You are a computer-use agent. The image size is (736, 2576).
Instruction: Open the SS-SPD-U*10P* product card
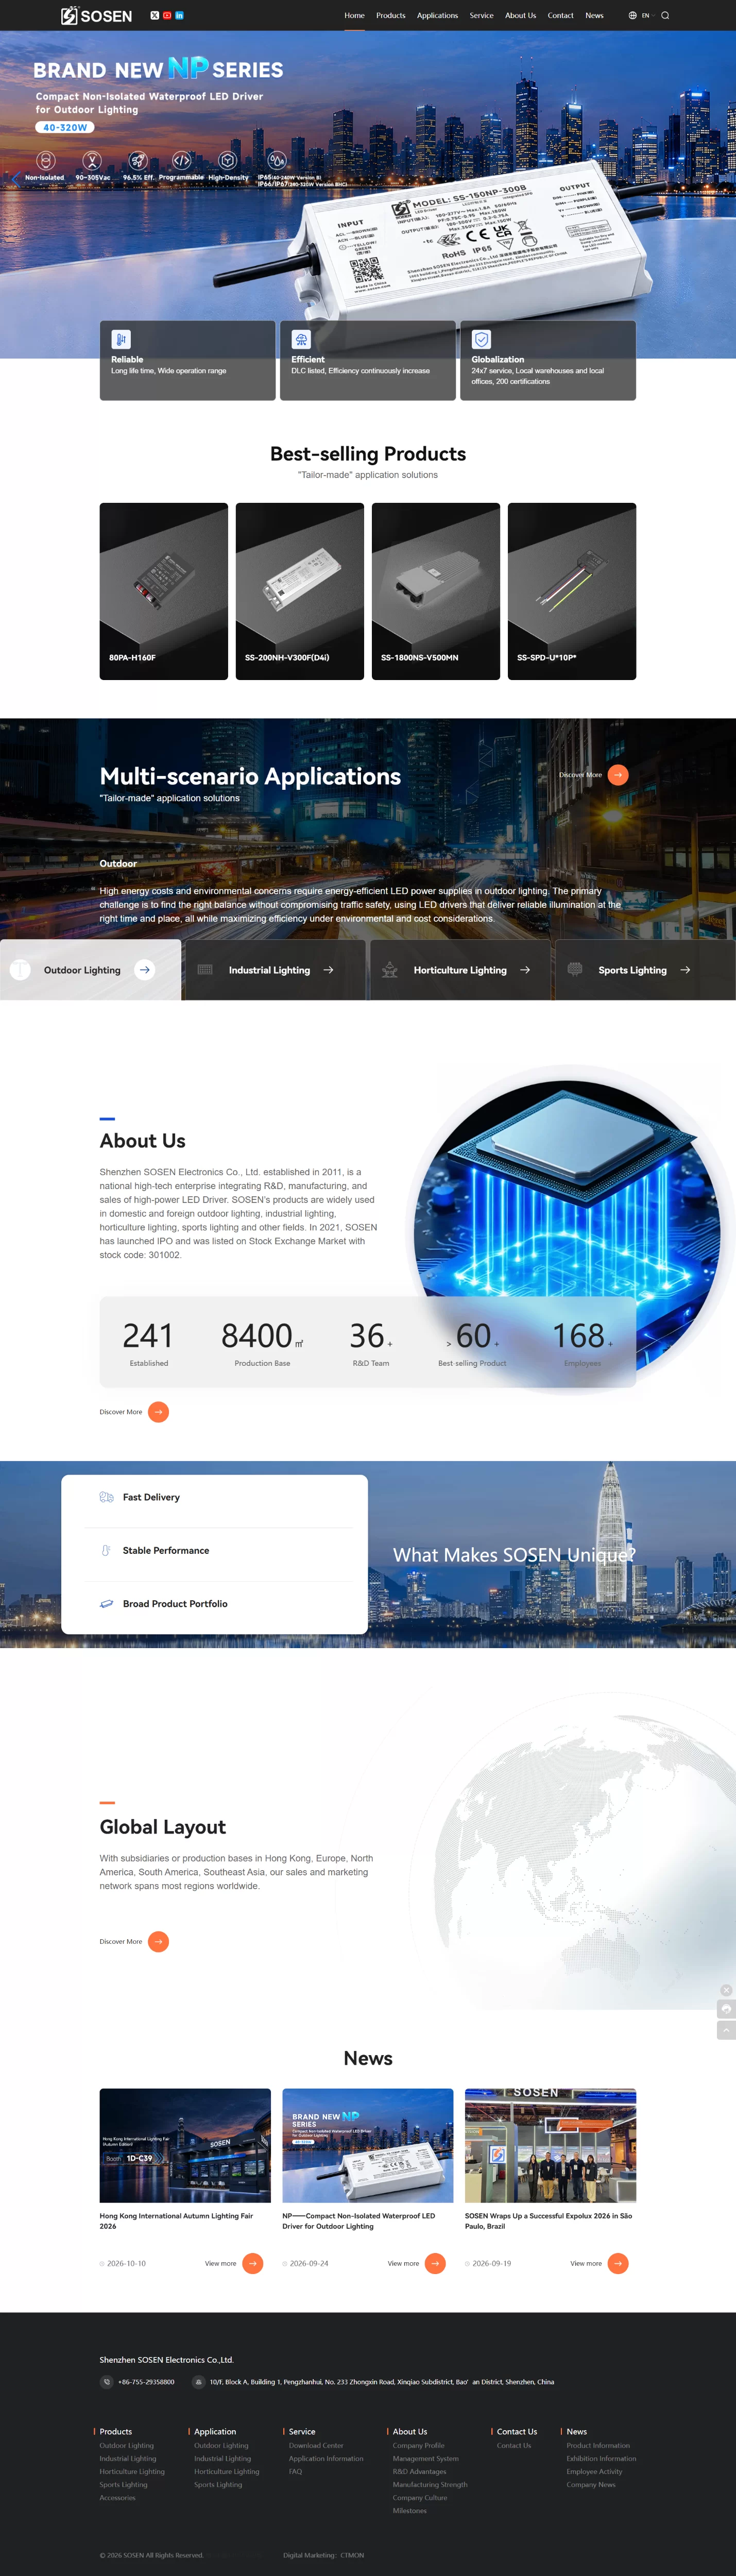coord(572,591)
